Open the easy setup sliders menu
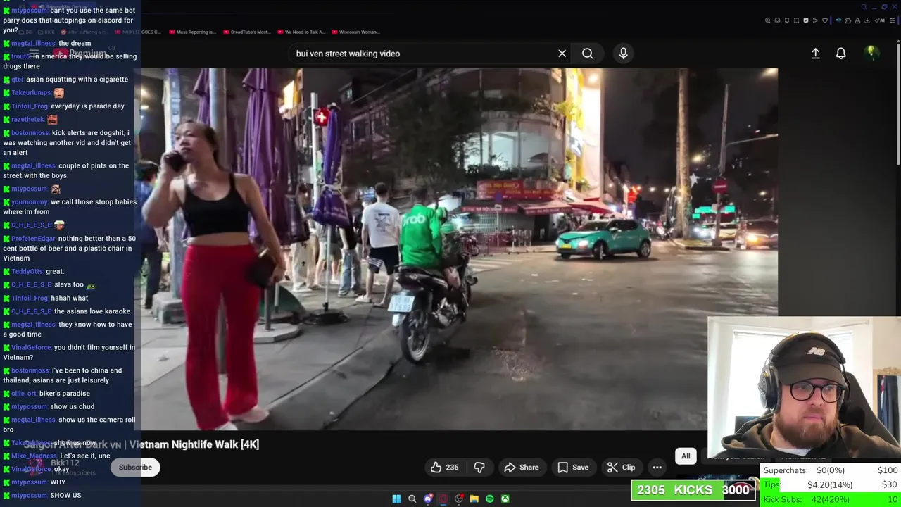 click(x=893, y=20)
